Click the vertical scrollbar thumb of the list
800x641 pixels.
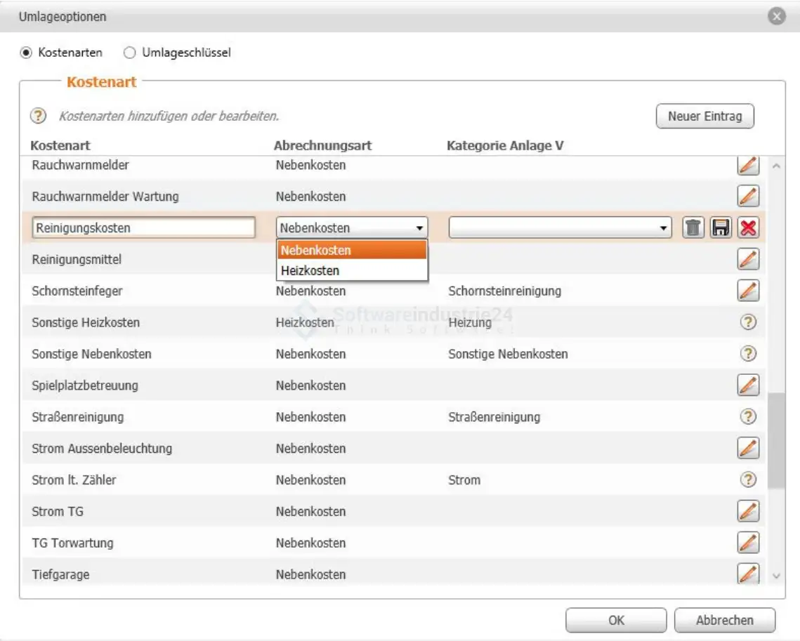point(775,441)
